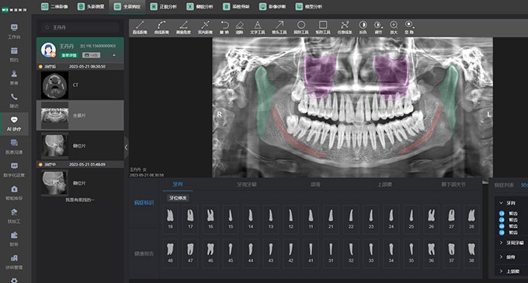The height and width of the screenshot is (283, 528).
Task: Select tooth 11 in the tooth chart
Action: [x=311, y=219]
